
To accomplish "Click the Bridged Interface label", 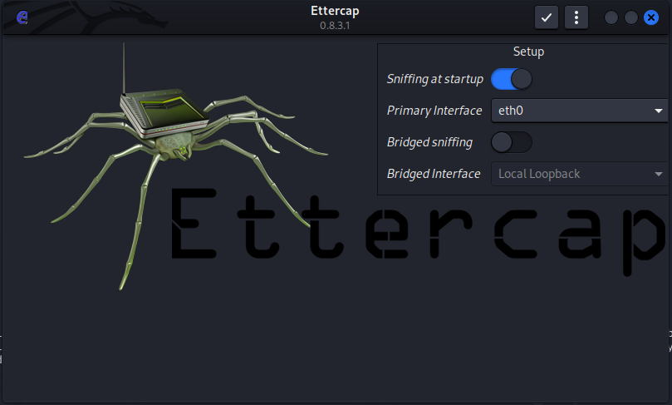I will click(433, 174).
